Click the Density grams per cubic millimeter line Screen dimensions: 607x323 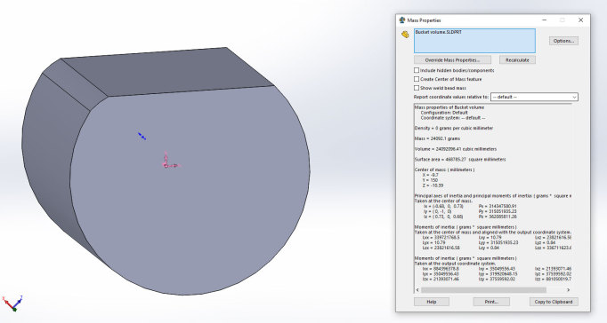(454, 128)
